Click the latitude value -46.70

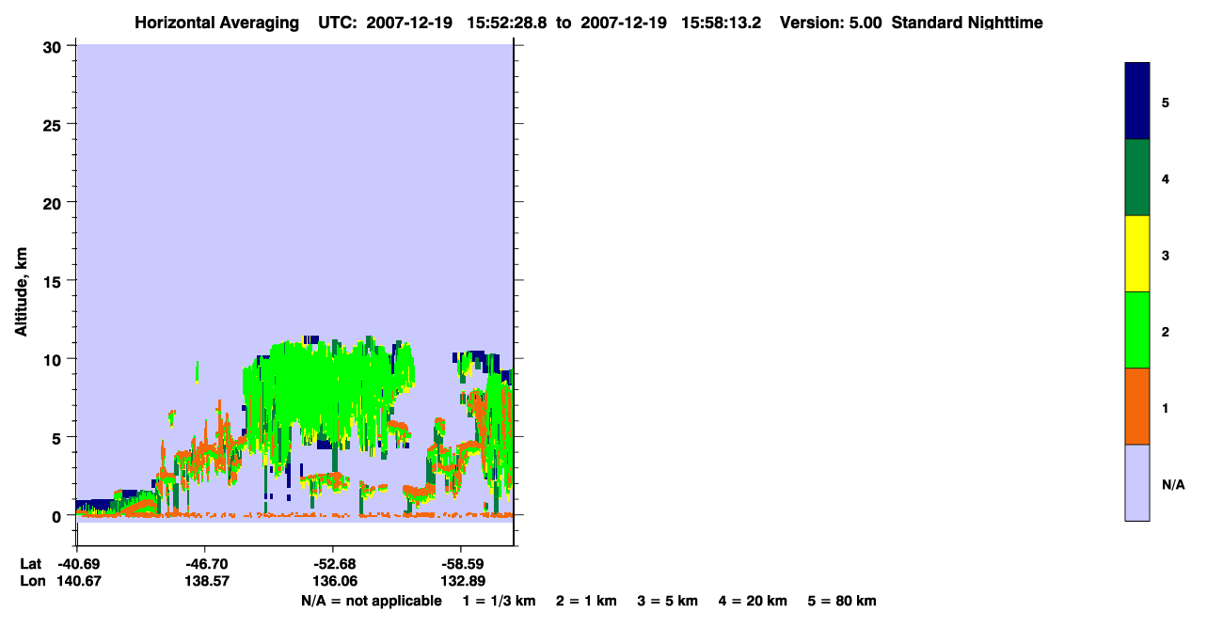205,564
